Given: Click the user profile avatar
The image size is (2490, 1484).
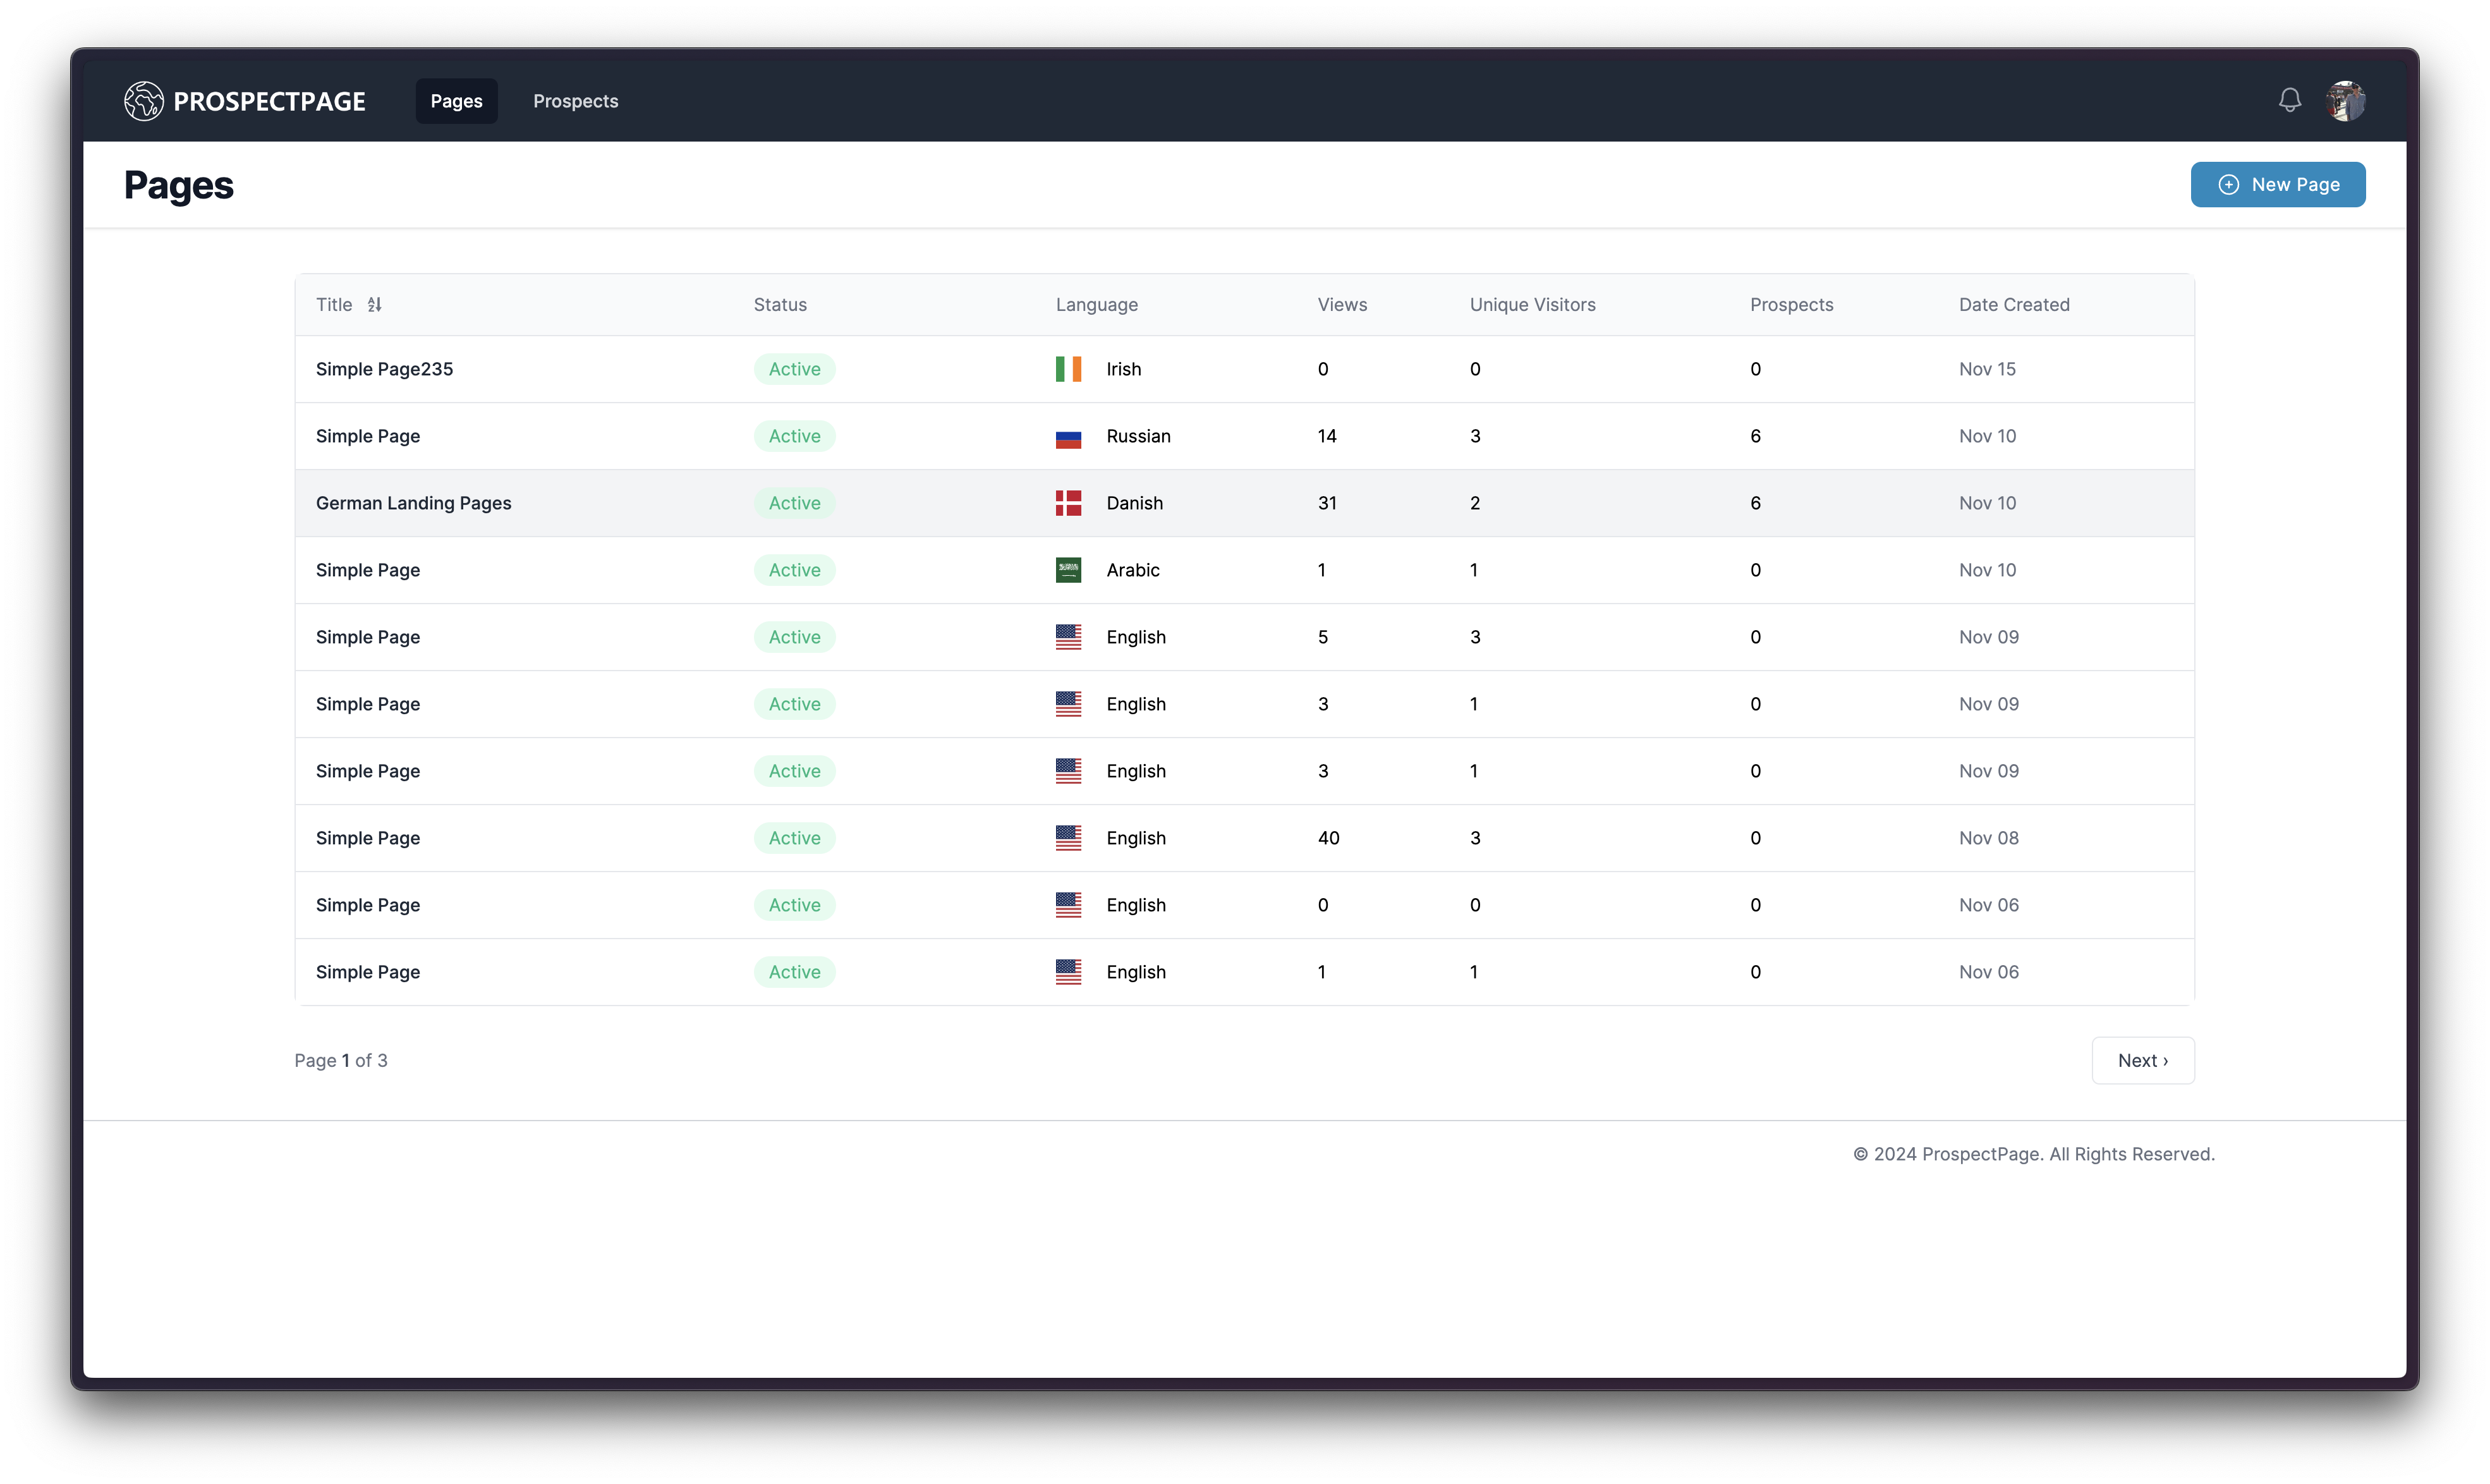Looking at the screenshot, I should point(2345,100).
